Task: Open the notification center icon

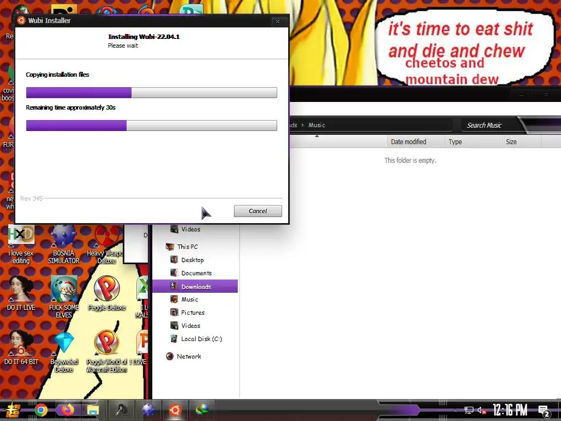Action: click(544, 411)
